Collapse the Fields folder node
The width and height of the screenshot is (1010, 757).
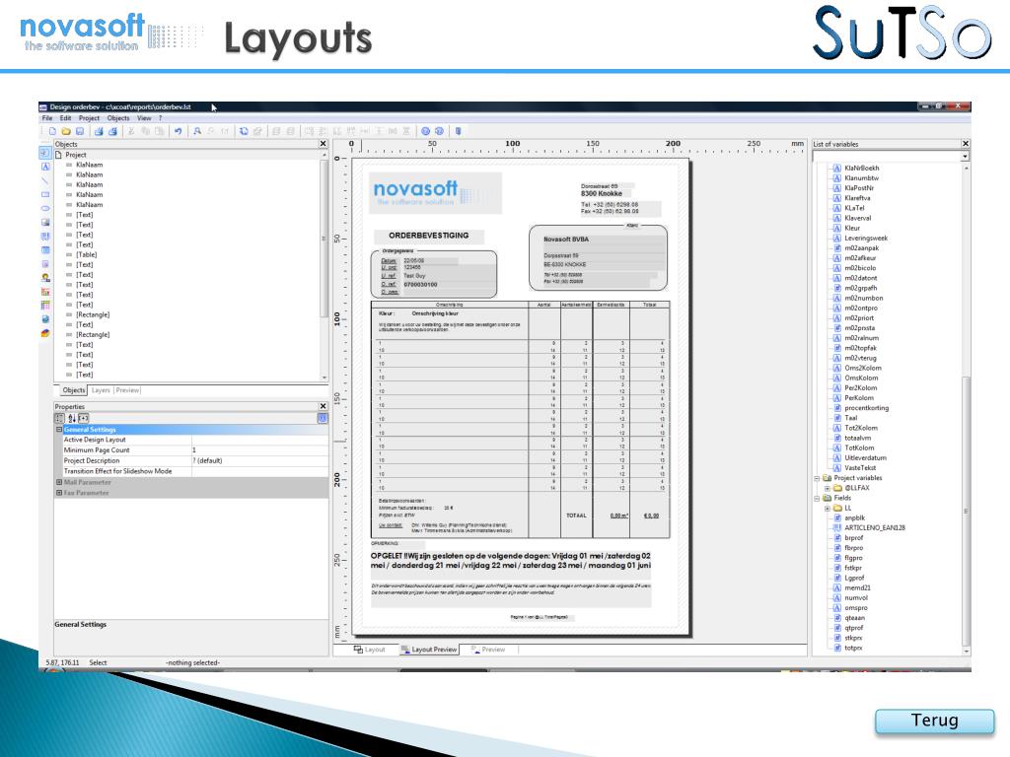tap(818, 498)
